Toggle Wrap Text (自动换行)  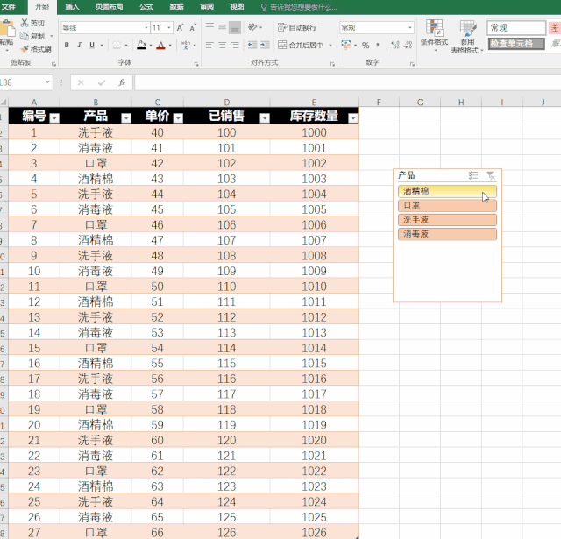click(297, 27)
